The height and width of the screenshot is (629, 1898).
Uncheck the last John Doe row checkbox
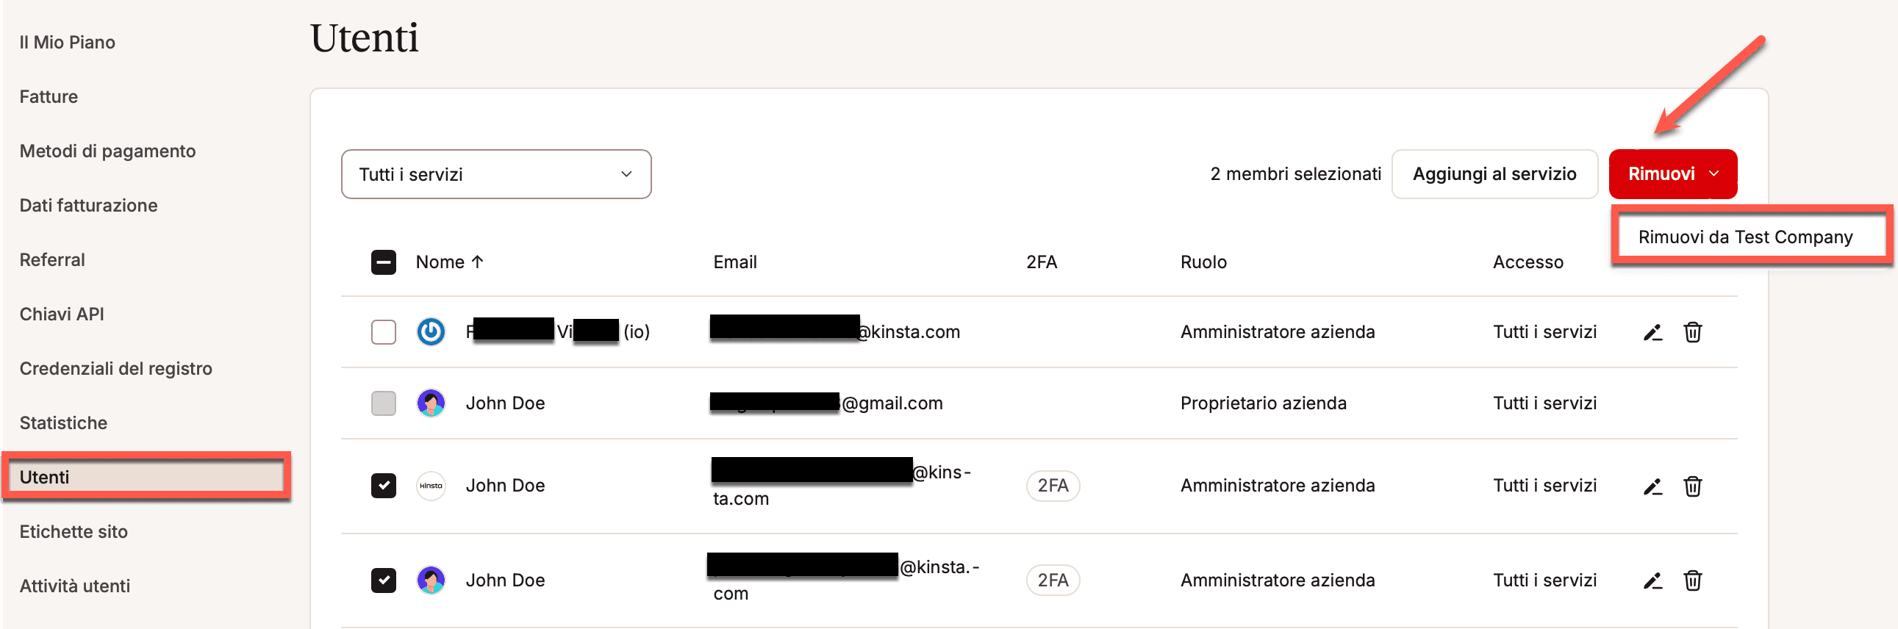click(383, 581)
